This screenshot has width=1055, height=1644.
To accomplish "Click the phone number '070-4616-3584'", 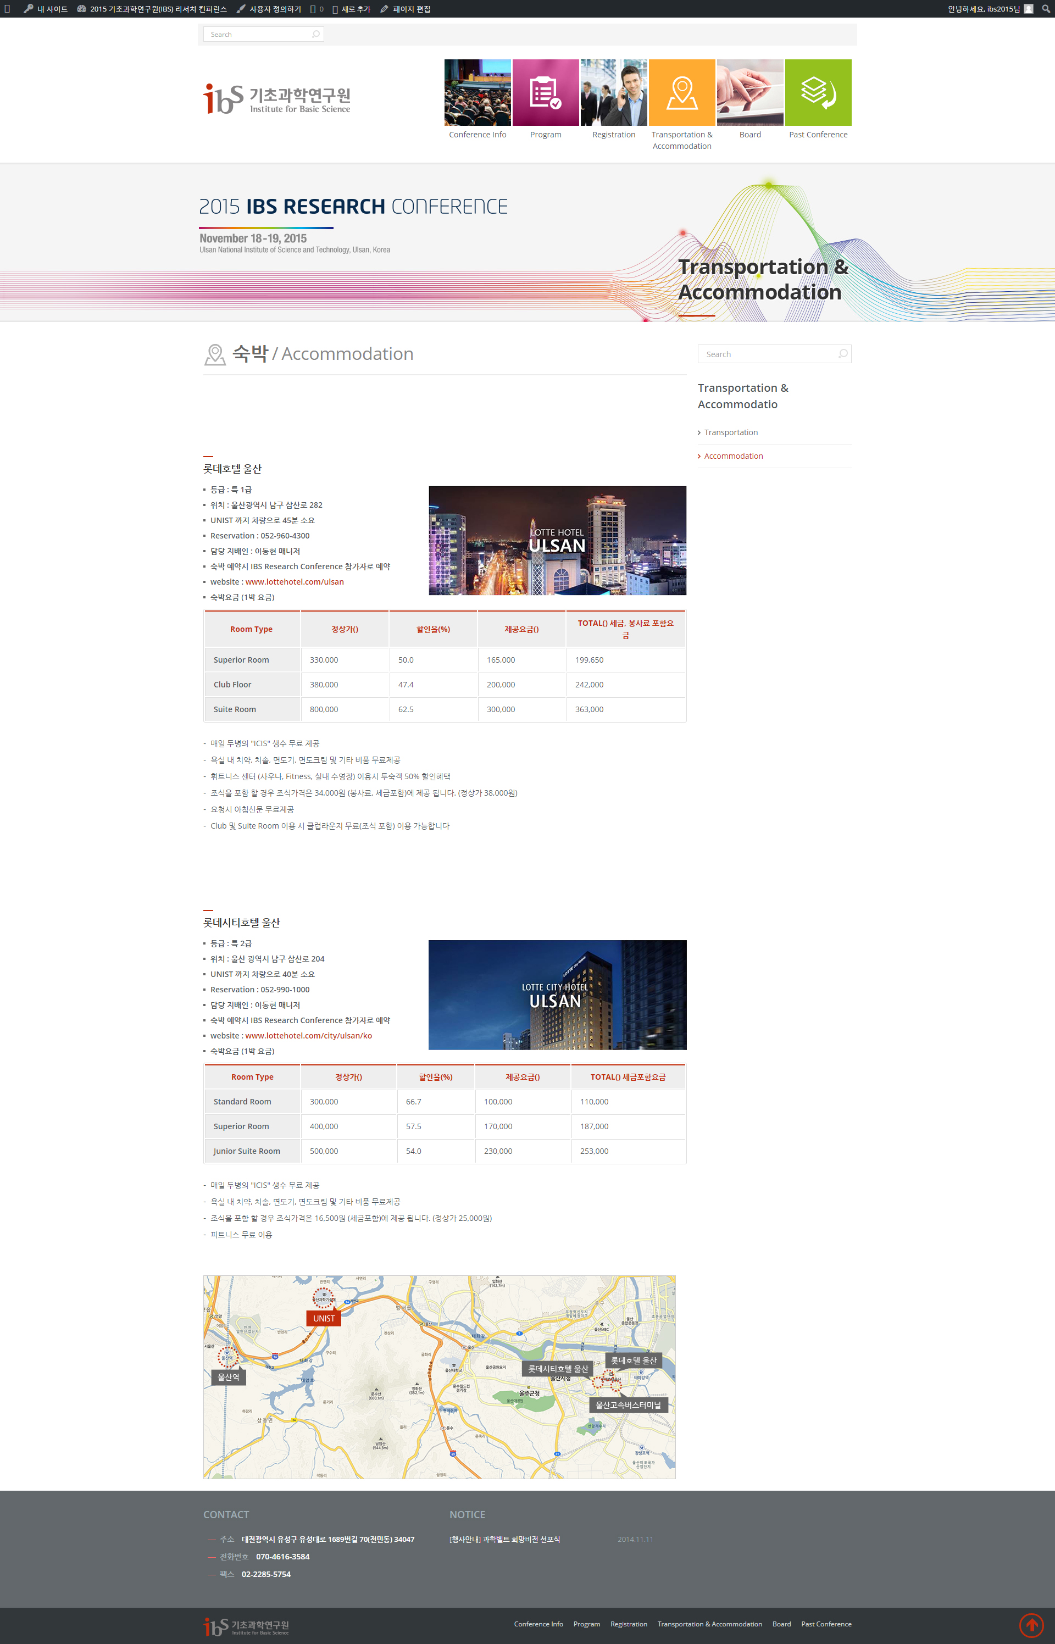I will click(283, 1557).
